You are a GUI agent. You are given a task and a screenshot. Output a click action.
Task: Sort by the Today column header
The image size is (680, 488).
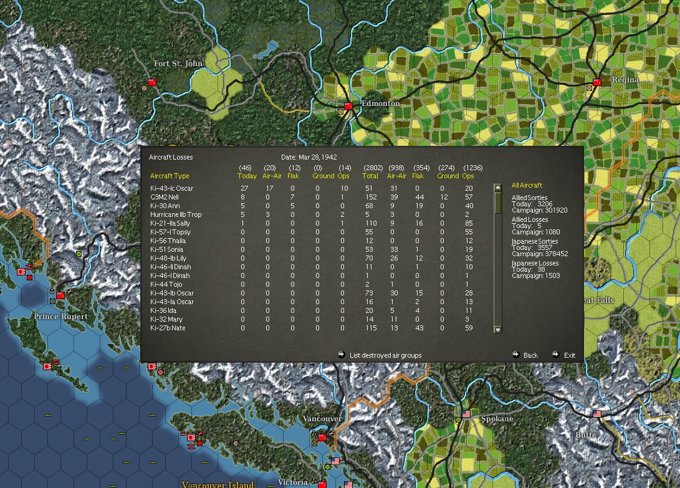pos(247,176)
